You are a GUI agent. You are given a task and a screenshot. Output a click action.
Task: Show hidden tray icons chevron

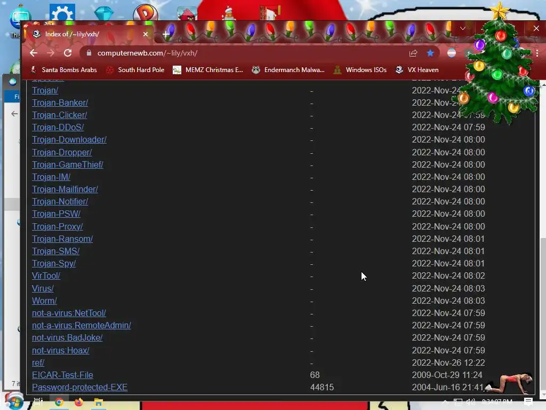coord(445,401)
